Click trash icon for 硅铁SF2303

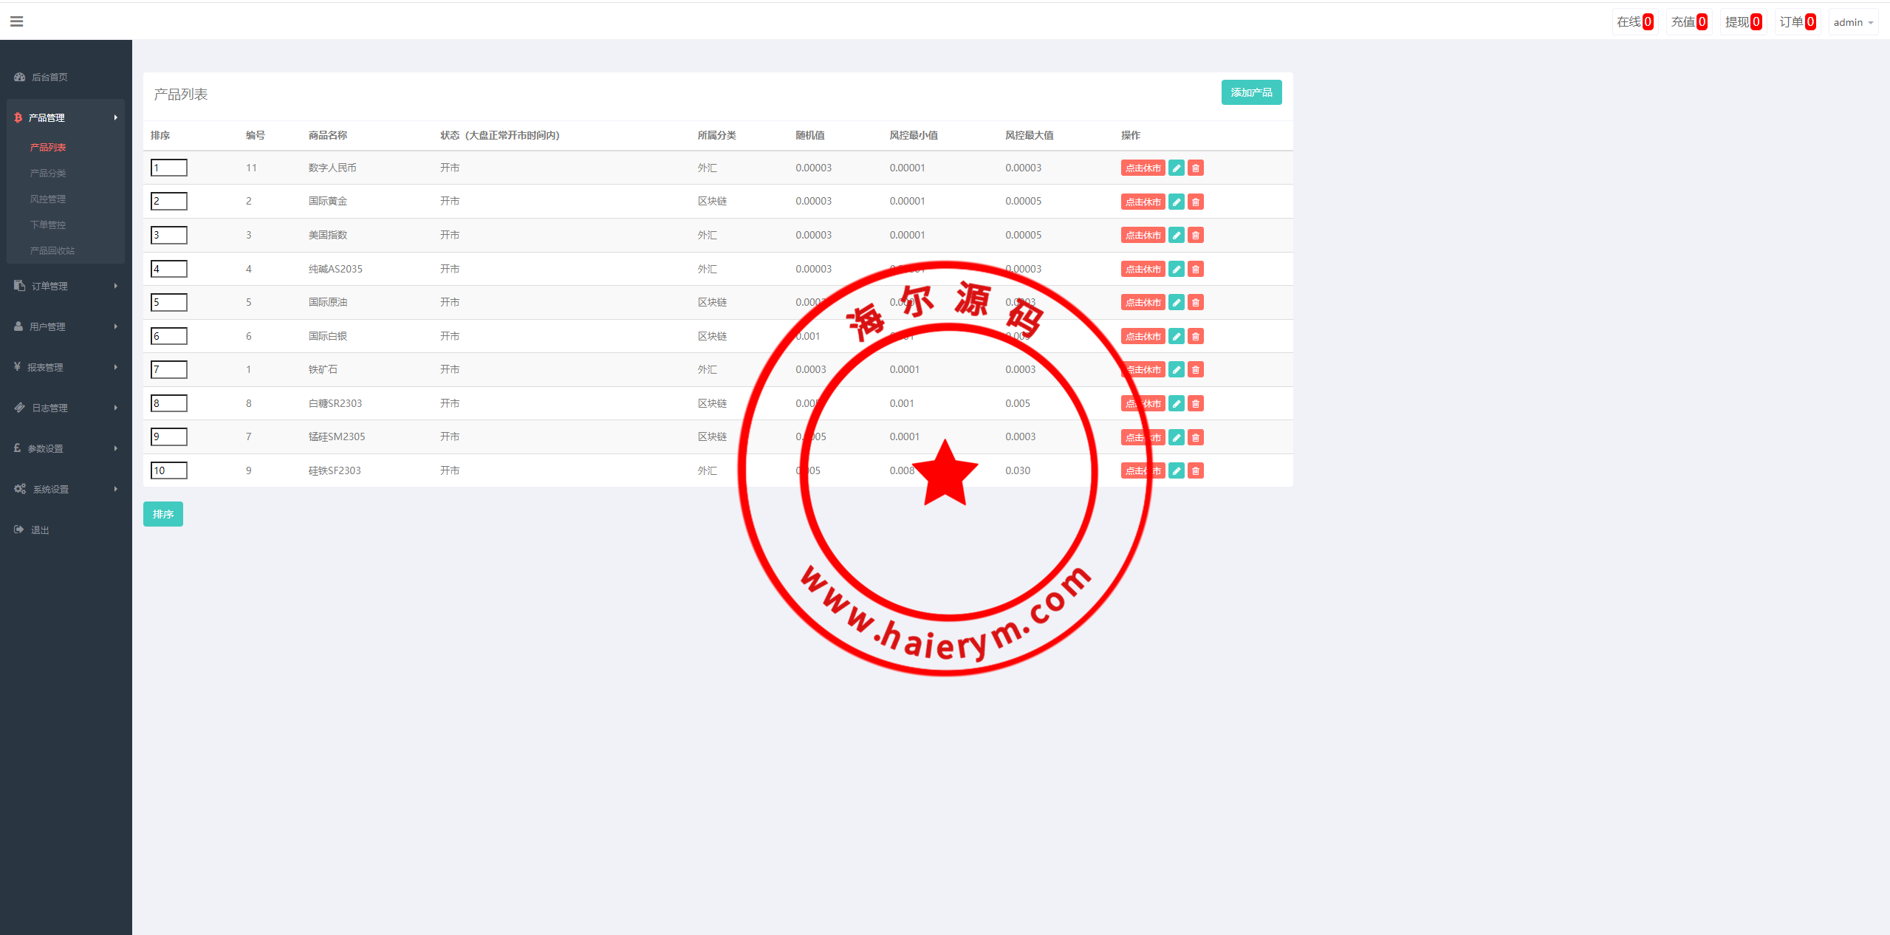point(1196,471)
